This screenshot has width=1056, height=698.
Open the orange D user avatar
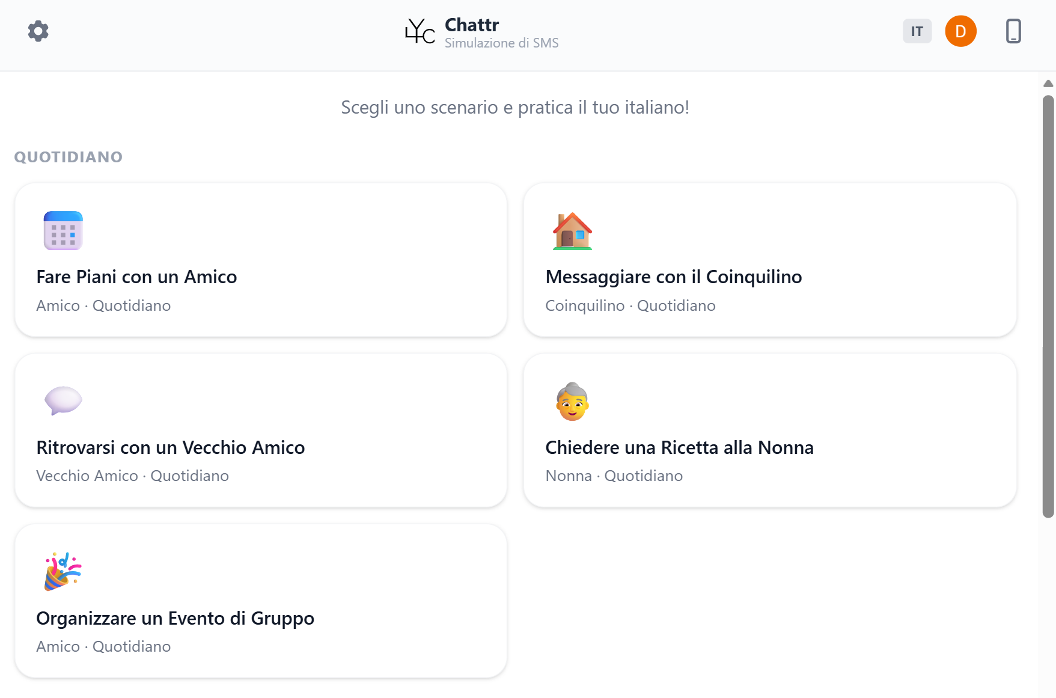coord(960,31)
